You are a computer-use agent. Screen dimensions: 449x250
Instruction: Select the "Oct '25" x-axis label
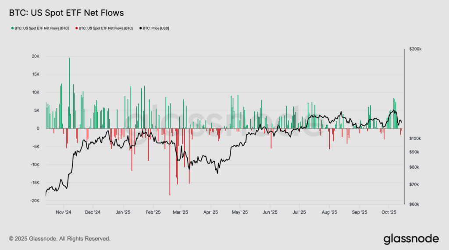click(x=389, y=212)
